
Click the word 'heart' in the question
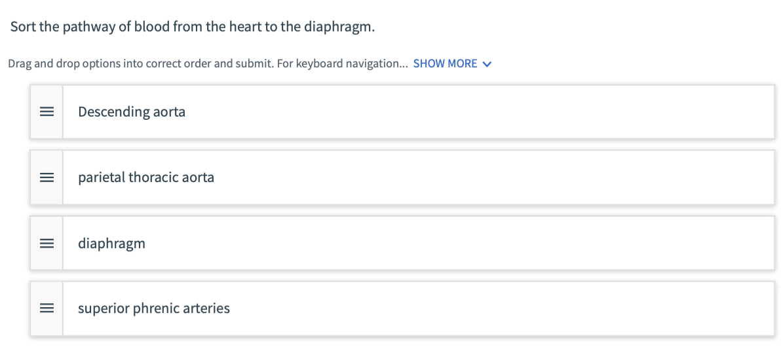point(246,28)
